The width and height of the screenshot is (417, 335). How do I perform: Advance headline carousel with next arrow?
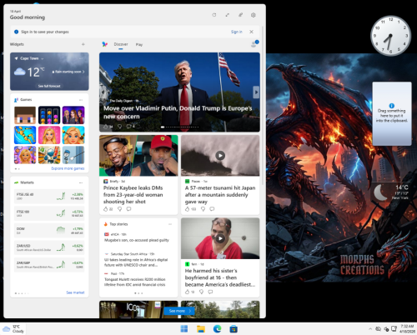click(x=256, y=92)
